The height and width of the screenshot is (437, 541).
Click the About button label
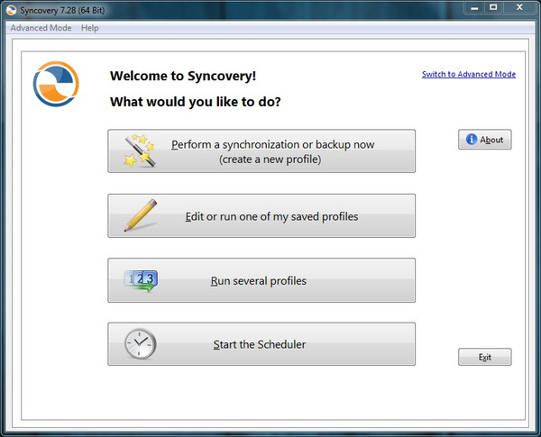point(491,140)
